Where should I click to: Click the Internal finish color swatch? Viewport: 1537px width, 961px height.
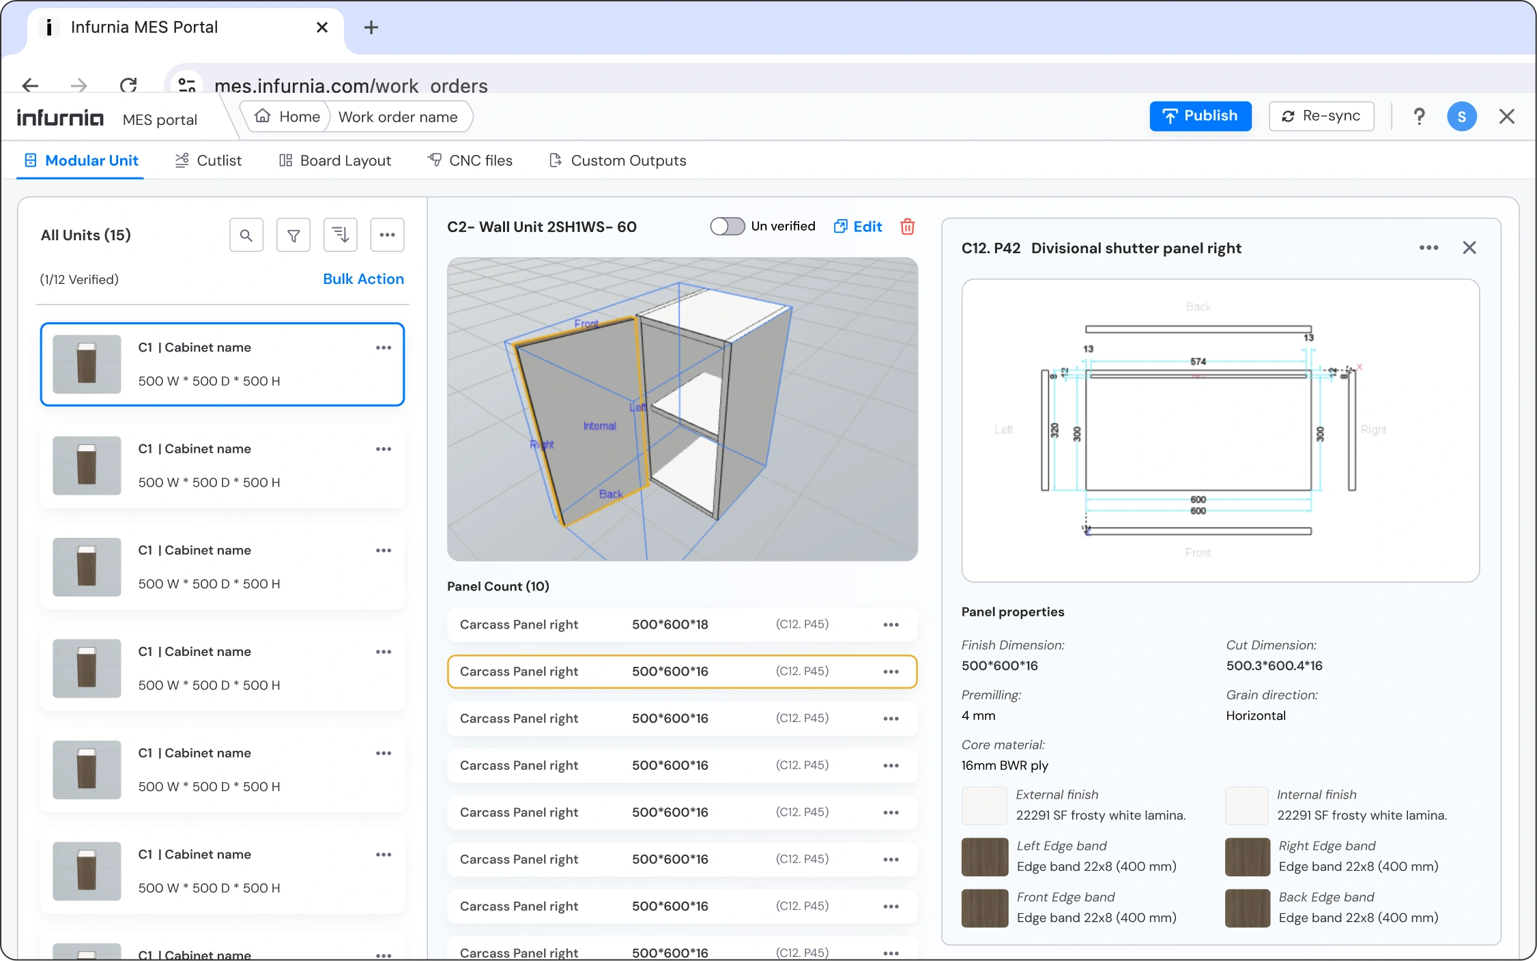1247,805
